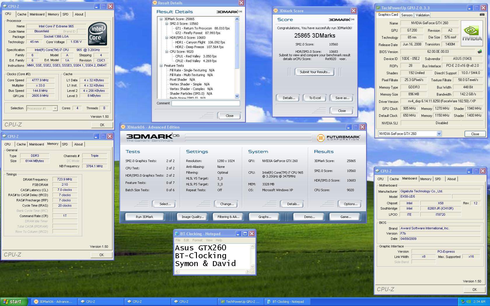Select Pixel Shader N/A row
This screenshot has height=306, width=490.
click(x=182, y=80)
